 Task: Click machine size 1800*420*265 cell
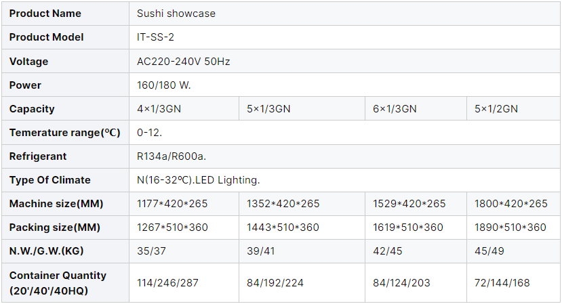[x=510, y=204]
